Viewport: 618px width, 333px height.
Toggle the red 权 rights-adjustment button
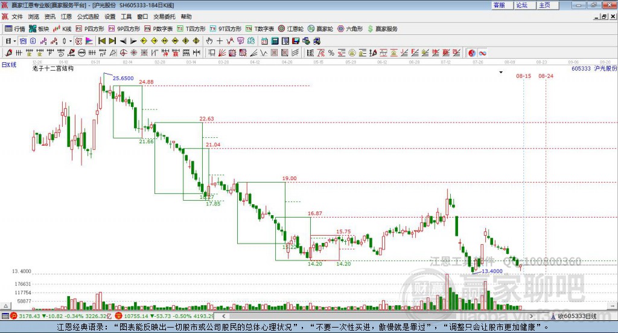(x=78, y=41)
